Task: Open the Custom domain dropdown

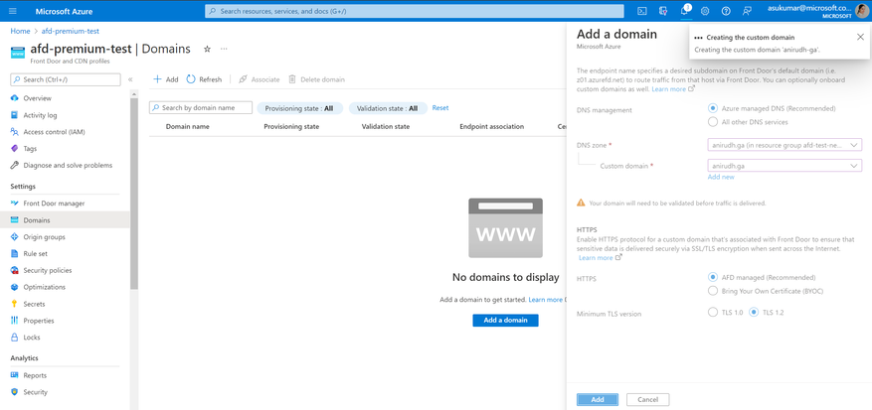Action: coord(785,166)
